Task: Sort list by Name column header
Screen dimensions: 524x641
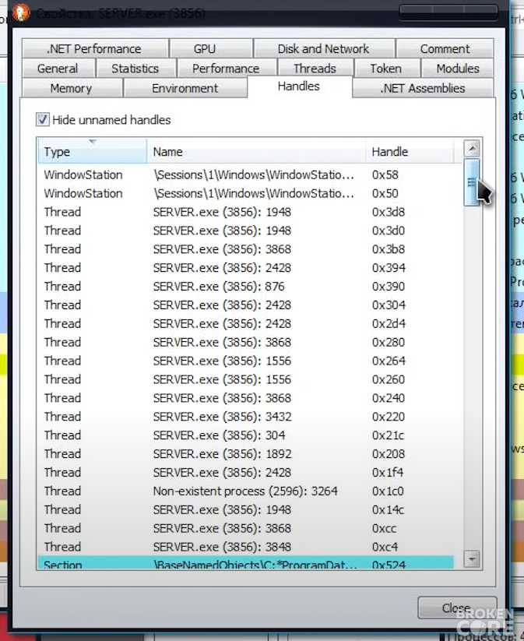Action: coord(256,152)
